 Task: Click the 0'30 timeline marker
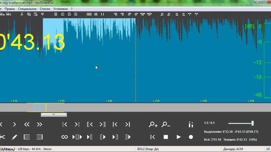(x=14, y=101)
